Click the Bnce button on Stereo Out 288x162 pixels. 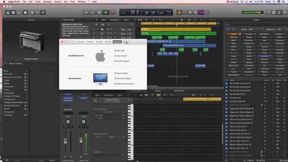pyautogui.click(x=86, y=154)
